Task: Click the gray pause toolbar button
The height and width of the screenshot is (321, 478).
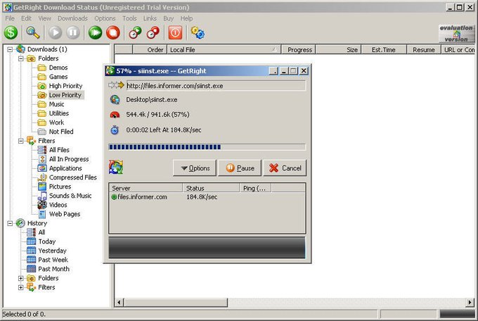Action: pyautogui.click(x=73, y=32)
